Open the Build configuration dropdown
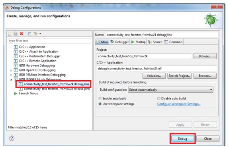The height and width of the screenshot is (147, 229). coord(170,89)
